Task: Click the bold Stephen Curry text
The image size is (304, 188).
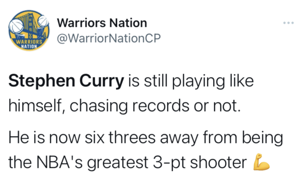Action: pos(66,81)
